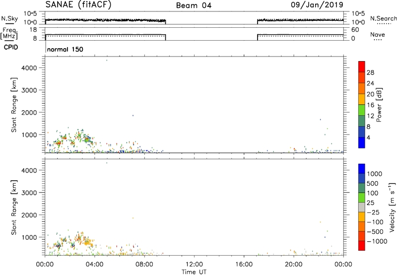Click the -25 label on Velocity colorbar
The width and height of the screenshot is (397, 275).
pos(373,212)
